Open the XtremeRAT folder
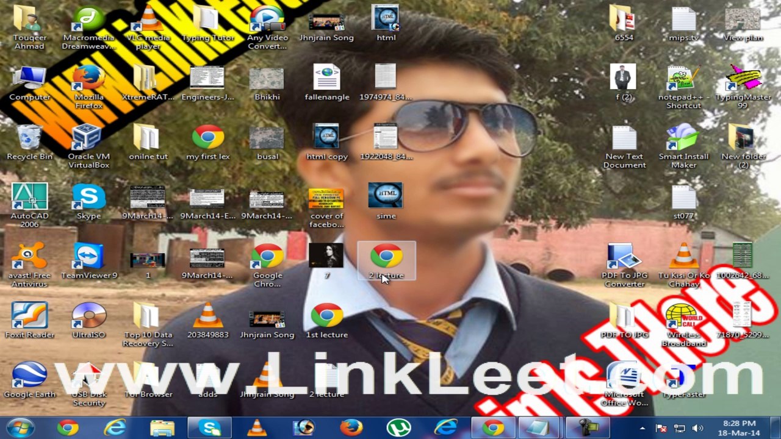Image resolution: width=781 pixels, height=439 pixels. 148,84
